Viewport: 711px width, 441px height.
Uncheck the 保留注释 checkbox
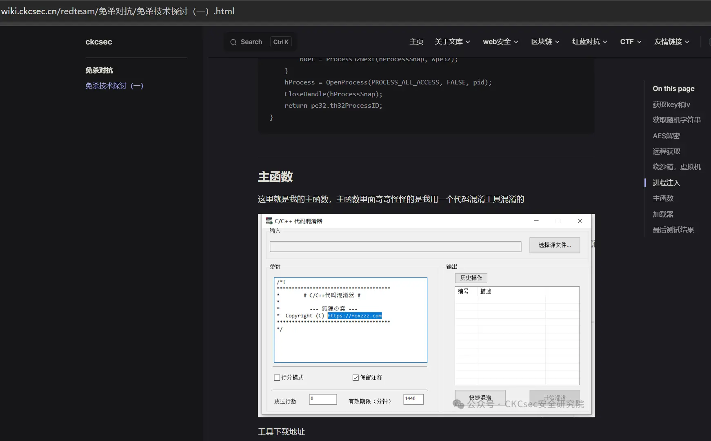[355, 378]
